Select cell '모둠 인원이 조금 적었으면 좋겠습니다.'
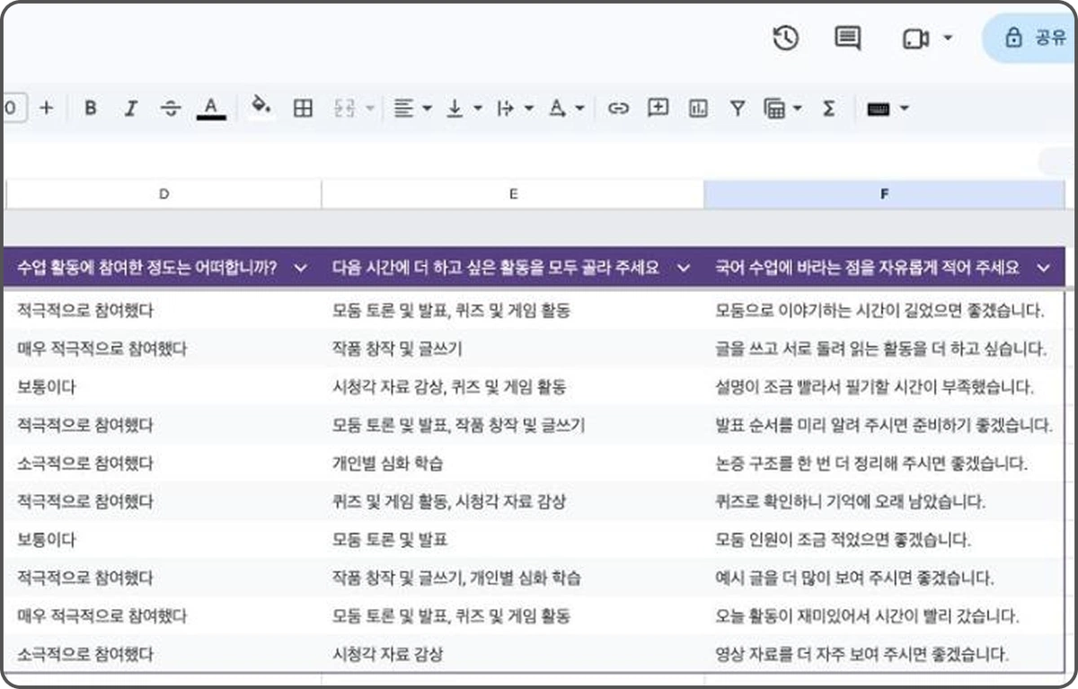This screenshot has width=1078, height=689. click(x=885, y=540)
